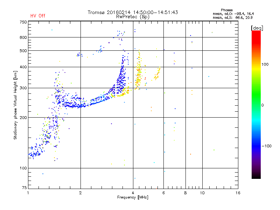Click the 'Stationary phase Virtual Height [km]' axis title
The width and height of the screenshot is (280, 210).
pos(15,105)
